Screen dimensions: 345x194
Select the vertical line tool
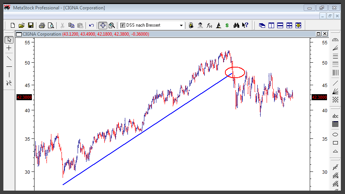9,75
